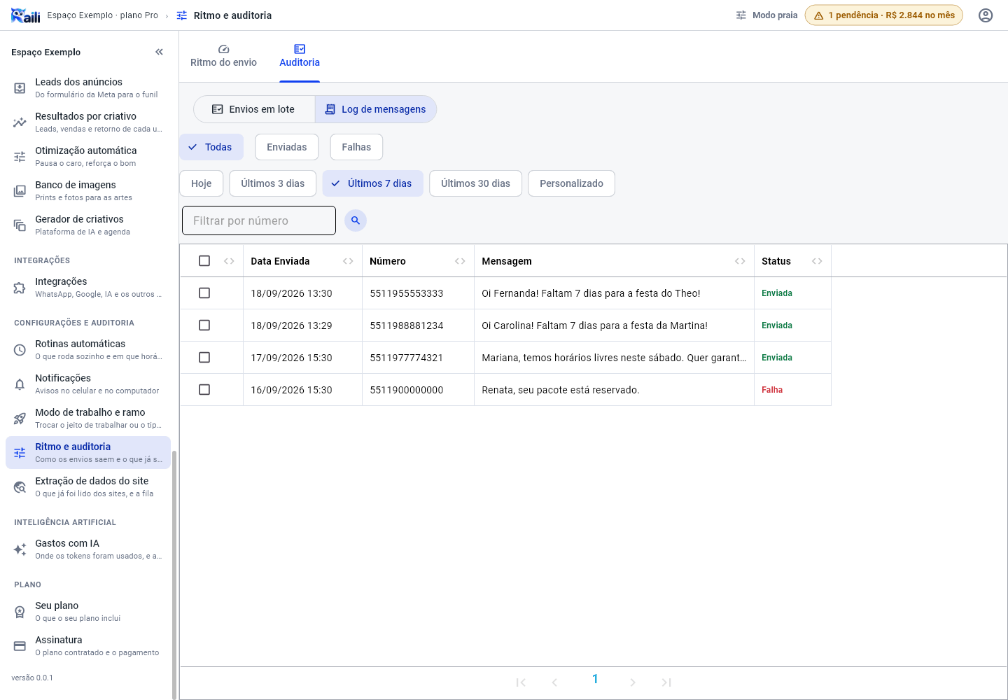Click the Banco de imagens icon
The height and width of the screenshot is (700, 1008).
pos(20,191)
